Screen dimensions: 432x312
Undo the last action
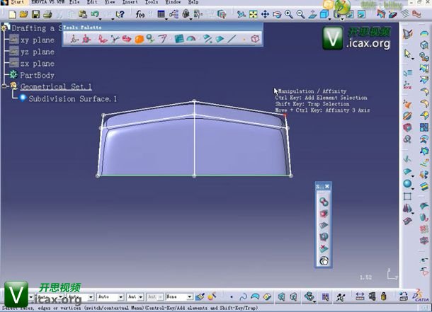(x=94, y=13)
